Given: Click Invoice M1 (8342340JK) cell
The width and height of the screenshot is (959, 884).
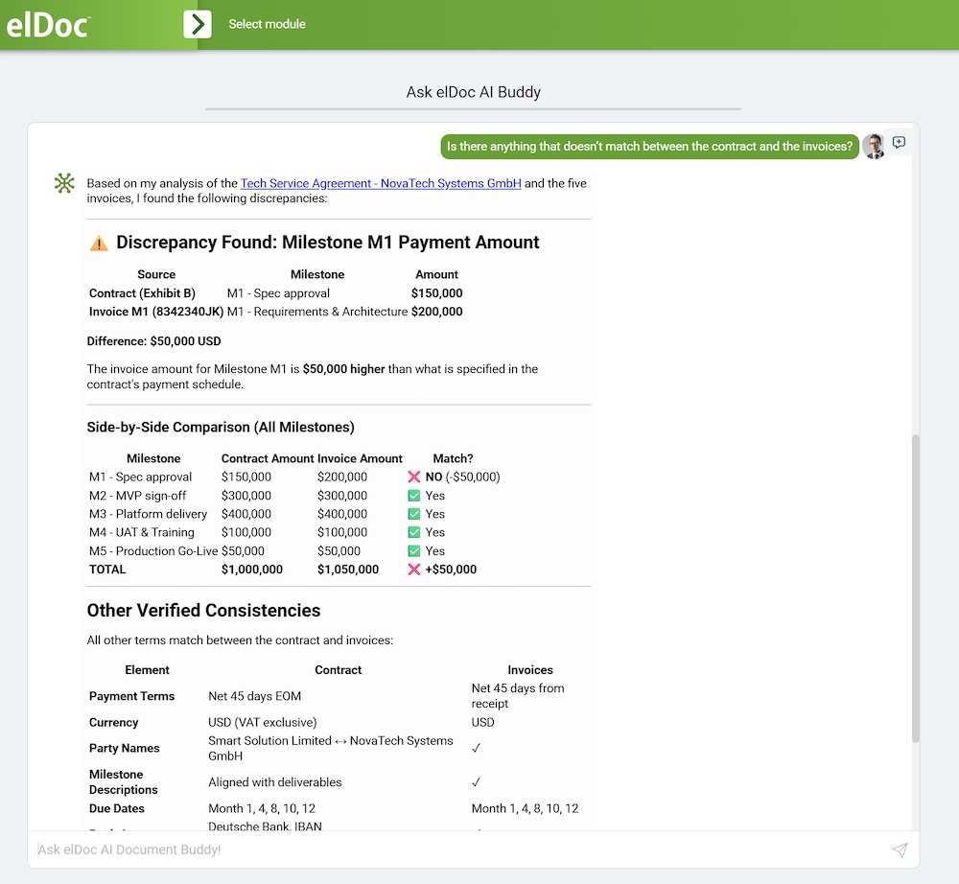Looking at the screenshot, I should [156, 312].
